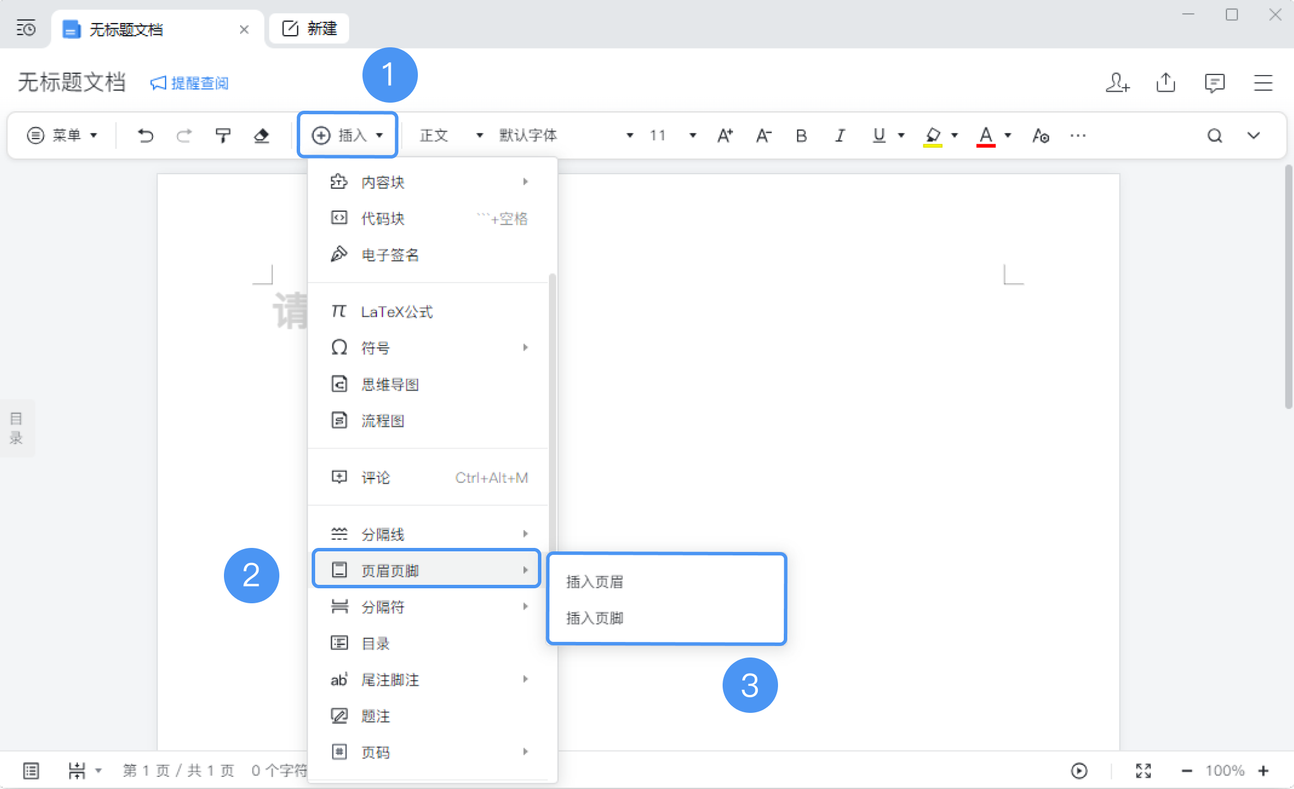
Task: Decrease font size with A- icon
Action: [x=764, y=136]
